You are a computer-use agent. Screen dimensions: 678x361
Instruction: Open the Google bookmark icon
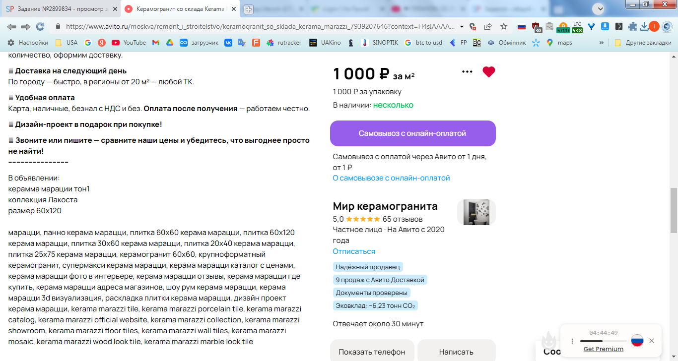(x=88, y=43)
